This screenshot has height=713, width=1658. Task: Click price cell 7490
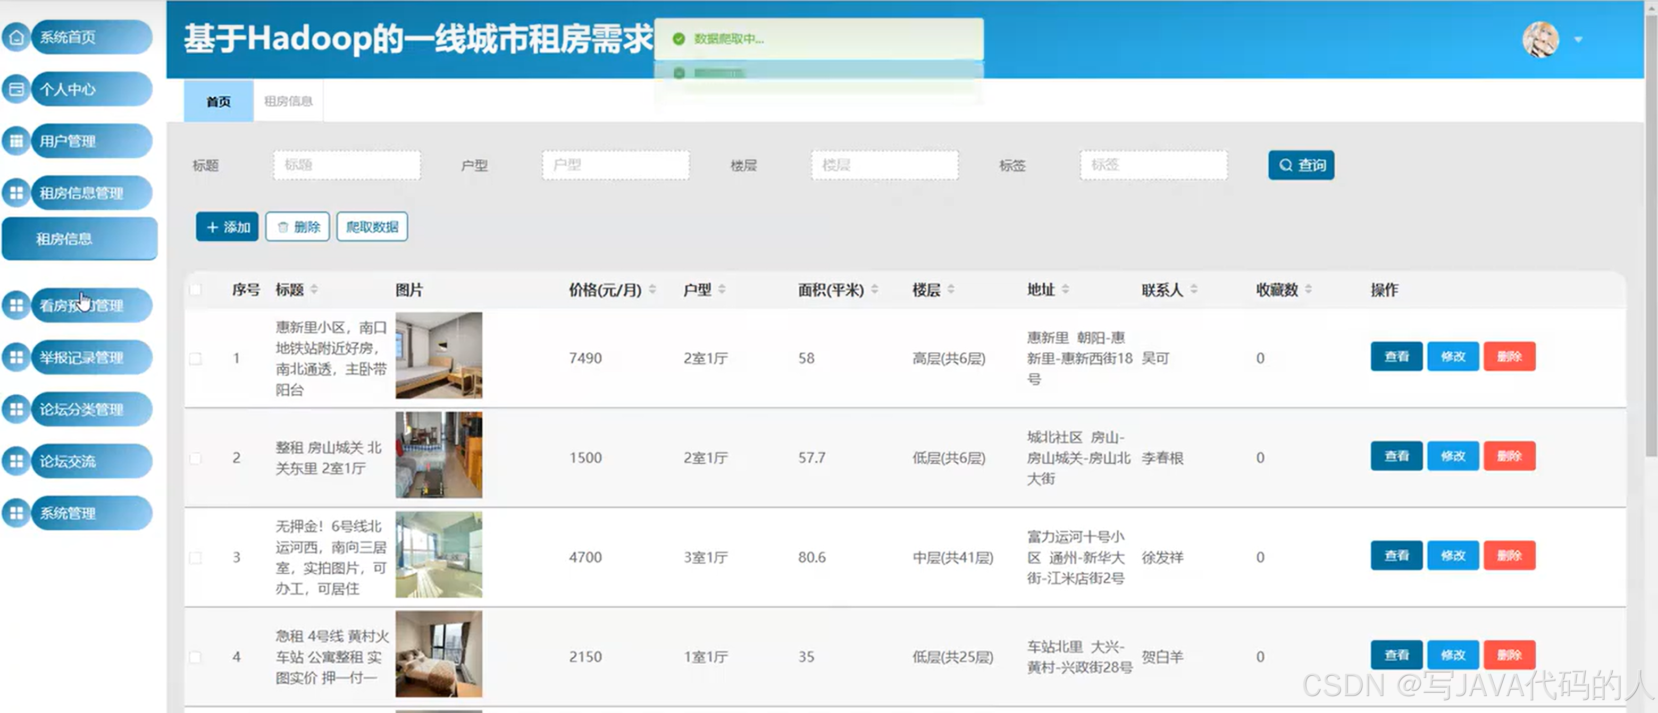(585, 358)
